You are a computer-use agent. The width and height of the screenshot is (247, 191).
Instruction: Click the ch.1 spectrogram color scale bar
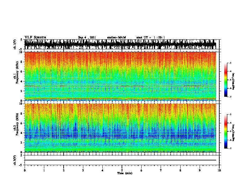click(x=225, y=80)
